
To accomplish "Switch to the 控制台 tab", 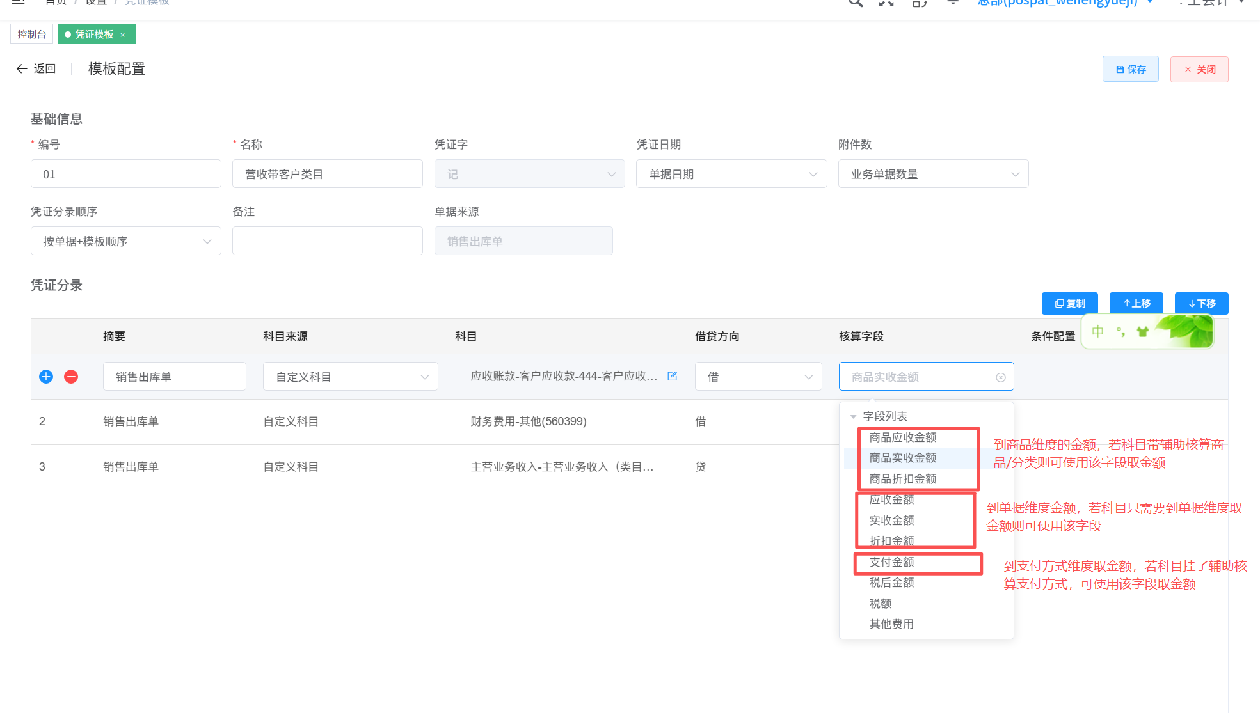I will (x=31, y=34).
